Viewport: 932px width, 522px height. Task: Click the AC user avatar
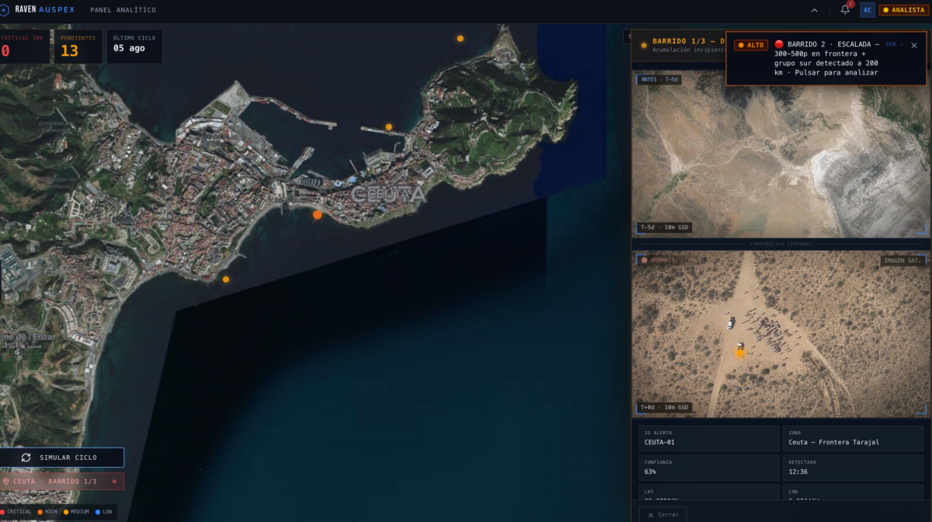pyautogui.click(x=868, y=10)
